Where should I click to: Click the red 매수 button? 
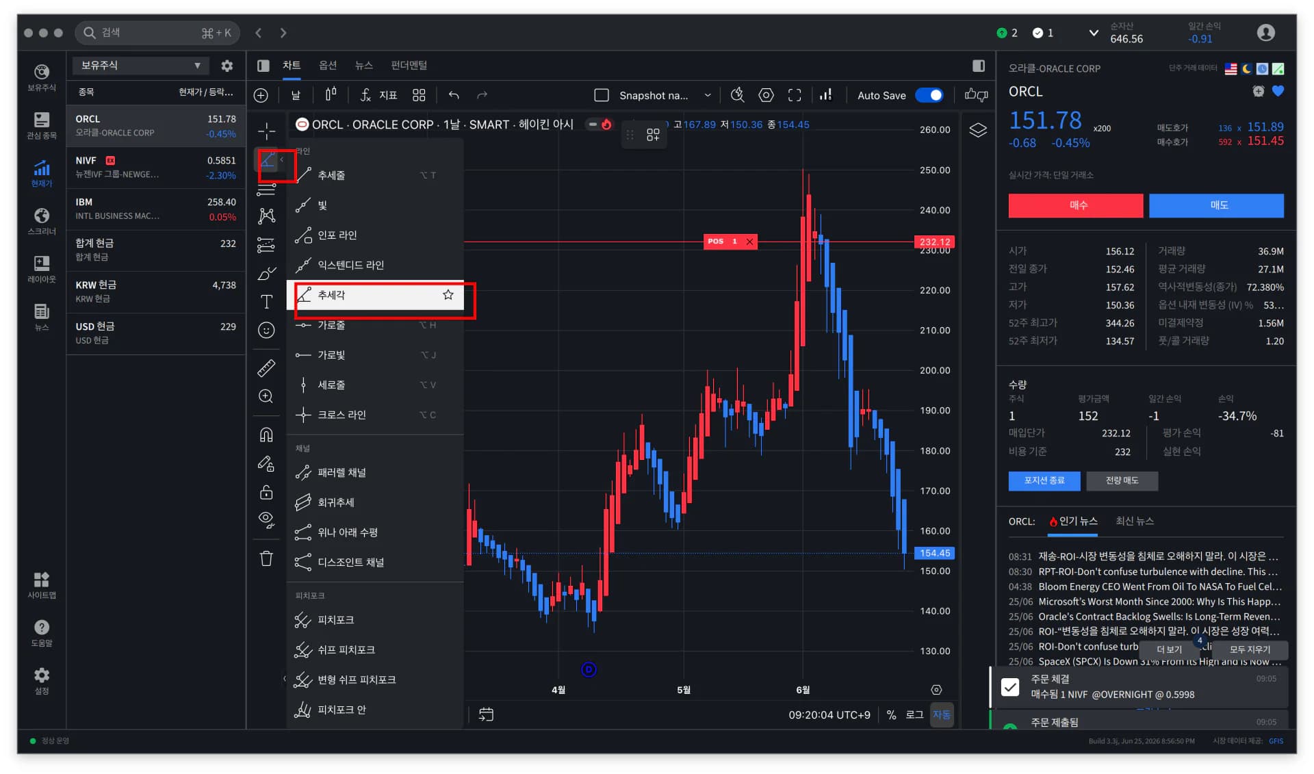click(x=1076, y=205)
